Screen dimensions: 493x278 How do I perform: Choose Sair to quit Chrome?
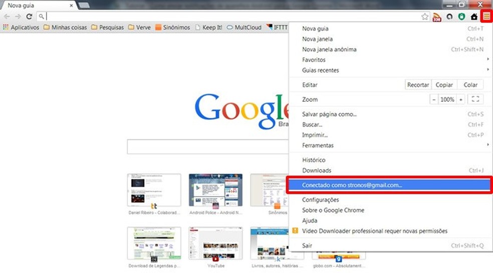click(x=390, y=245)
